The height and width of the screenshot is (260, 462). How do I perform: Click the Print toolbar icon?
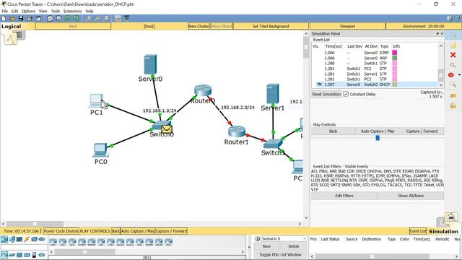click(x=30, y=18)
